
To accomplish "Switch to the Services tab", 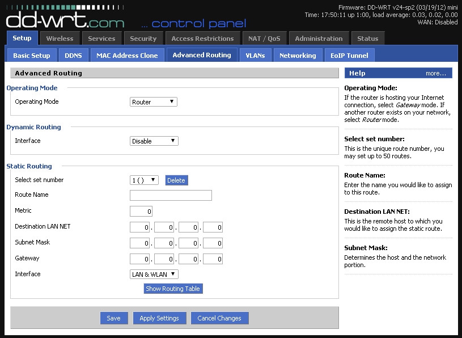I will [x=101, y=39].
